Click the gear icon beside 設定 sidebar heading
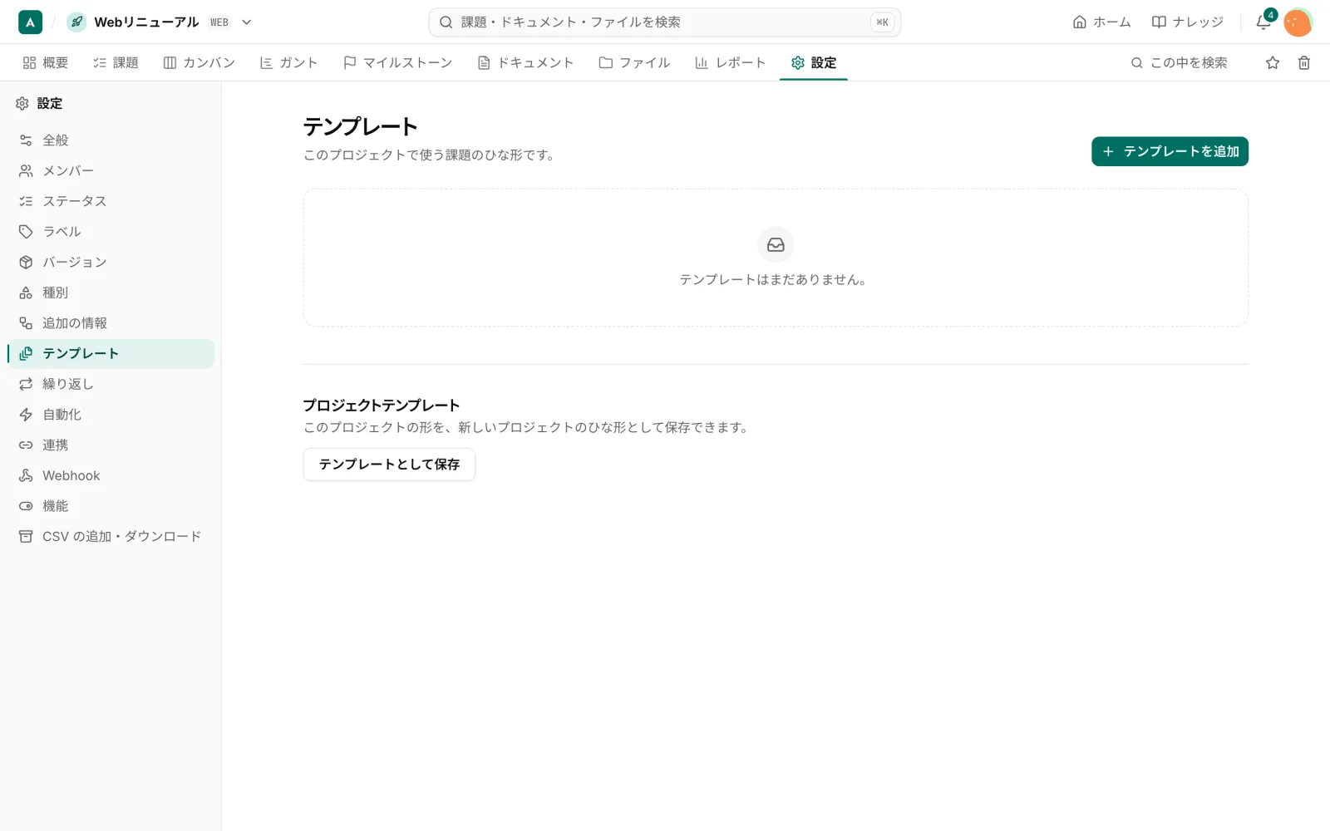The image size is (1330, 831). click(x=22, y=104)
